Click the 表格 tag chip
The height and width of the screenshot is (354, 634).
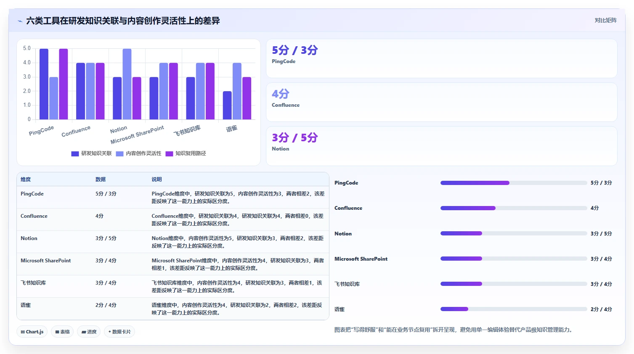(x=62, y=332)
